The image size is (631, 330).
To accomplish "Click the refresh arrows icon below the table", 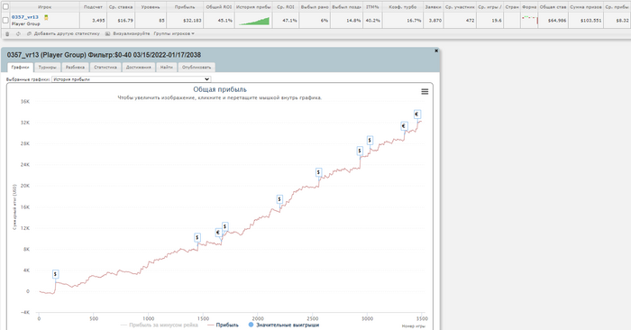I will click(x=18, y=33).
